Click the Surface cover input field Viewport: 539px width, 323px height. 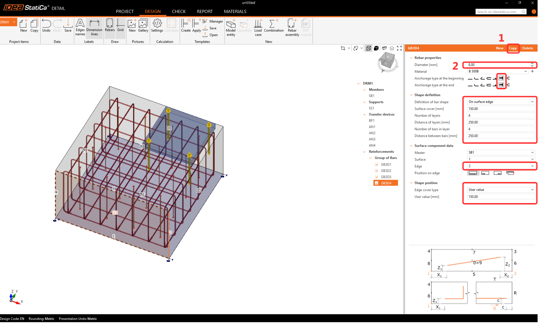coord(501,109)
